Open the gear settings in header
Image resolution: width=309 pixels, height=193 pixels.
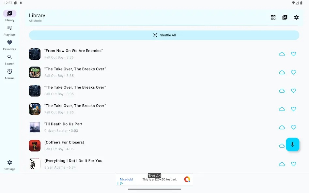[296, 17]
